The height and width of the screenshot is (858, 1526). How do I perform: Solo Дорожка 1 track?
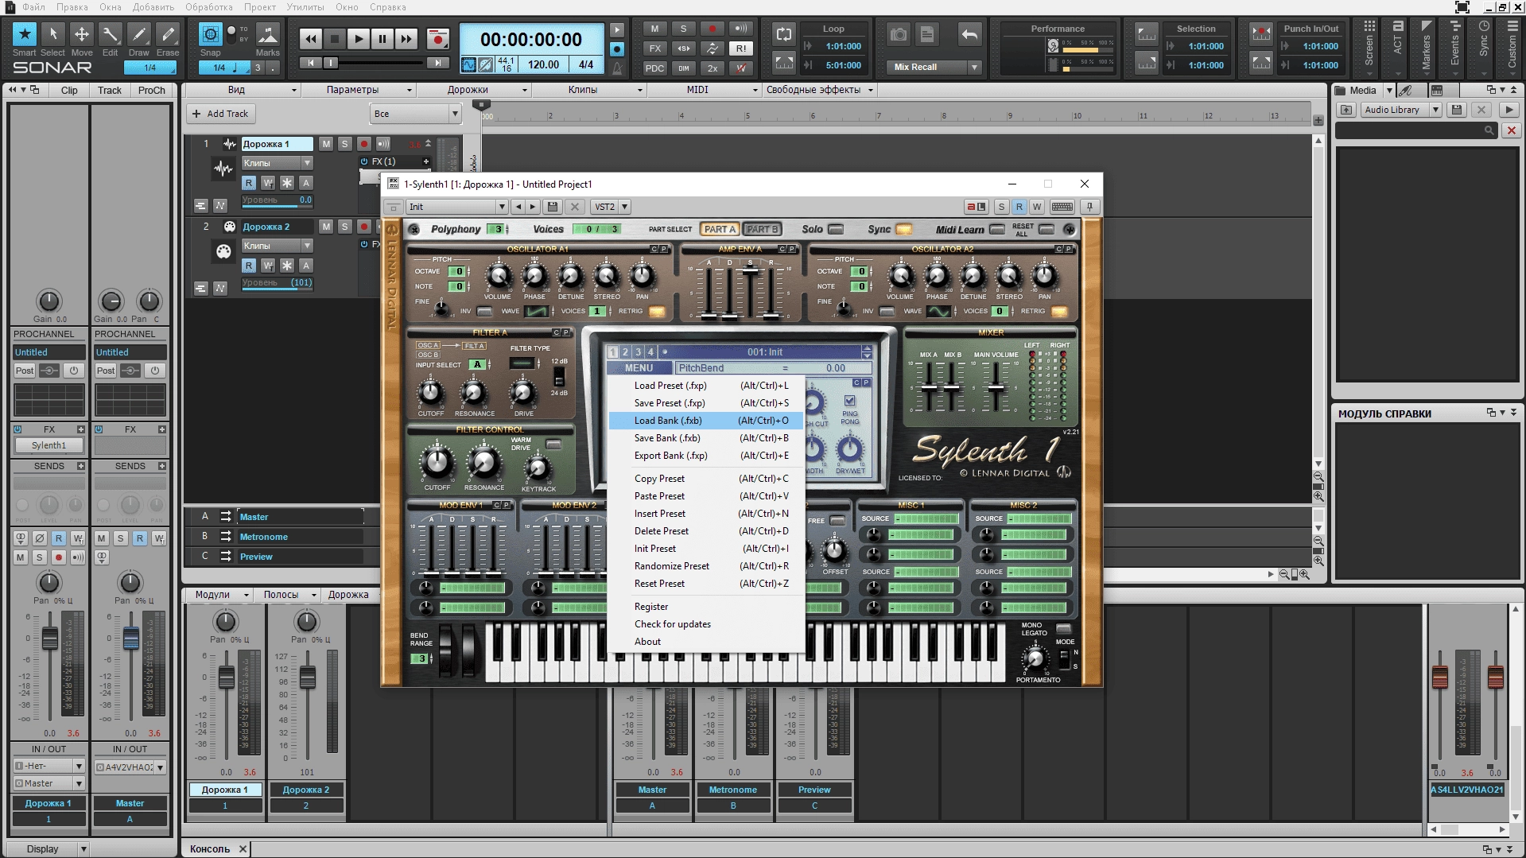pos(344,144)
